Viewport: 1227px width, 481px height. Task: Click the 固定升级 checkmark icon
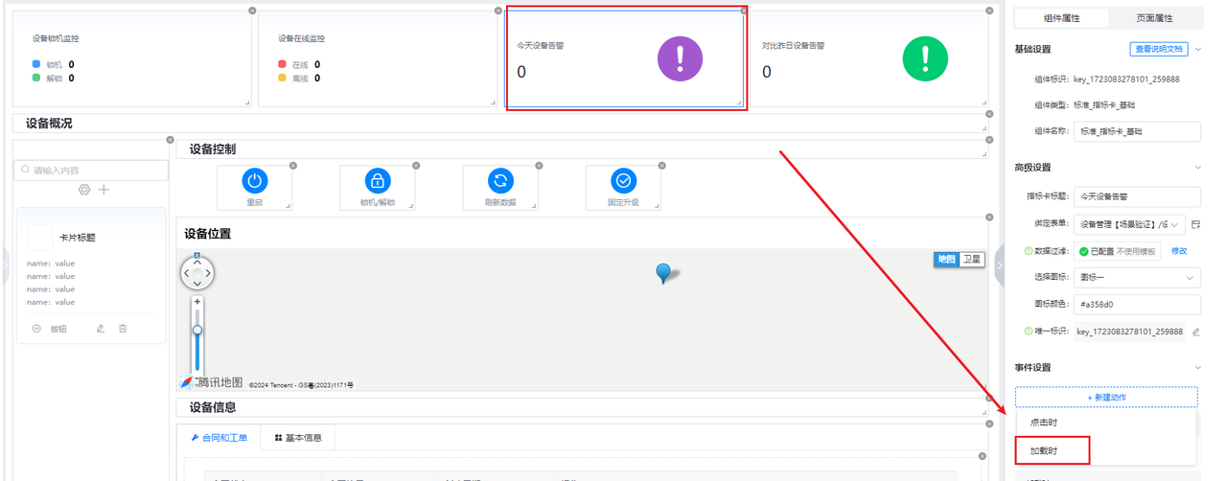tap(623, 181)
